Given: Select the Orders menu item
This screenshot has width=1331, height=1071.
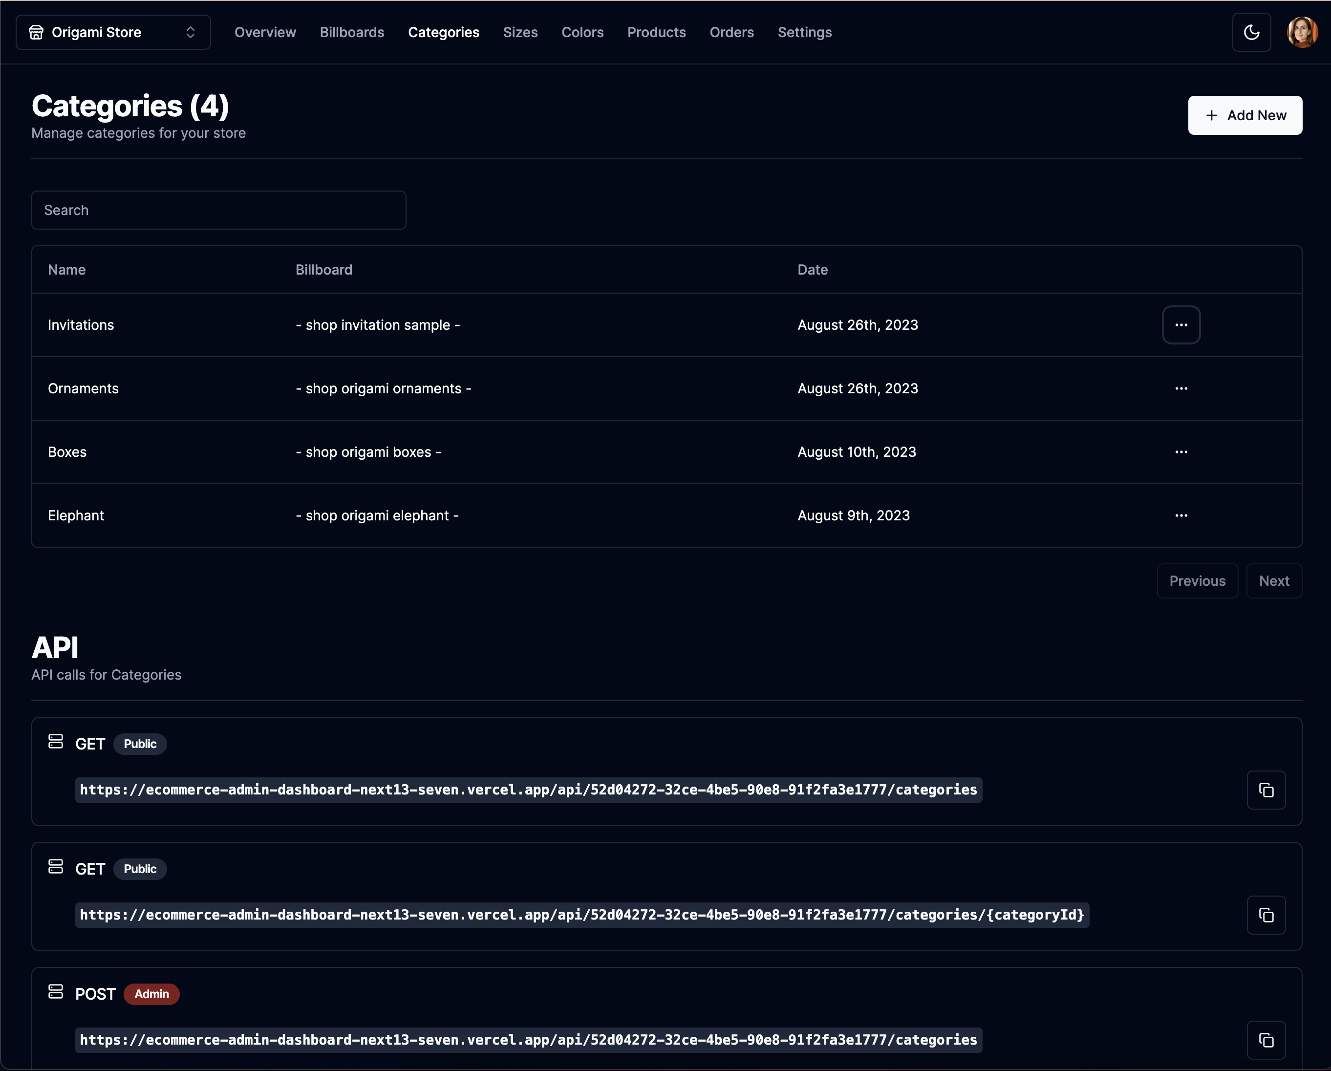Looking at the screenshot, I should pyautogui.click(x=730, y=32).
